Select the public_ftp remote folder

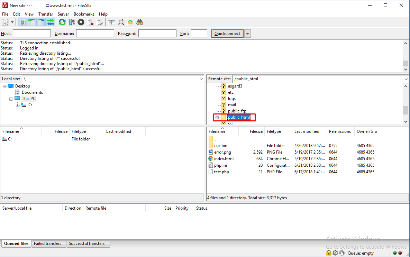click(237, 111)
